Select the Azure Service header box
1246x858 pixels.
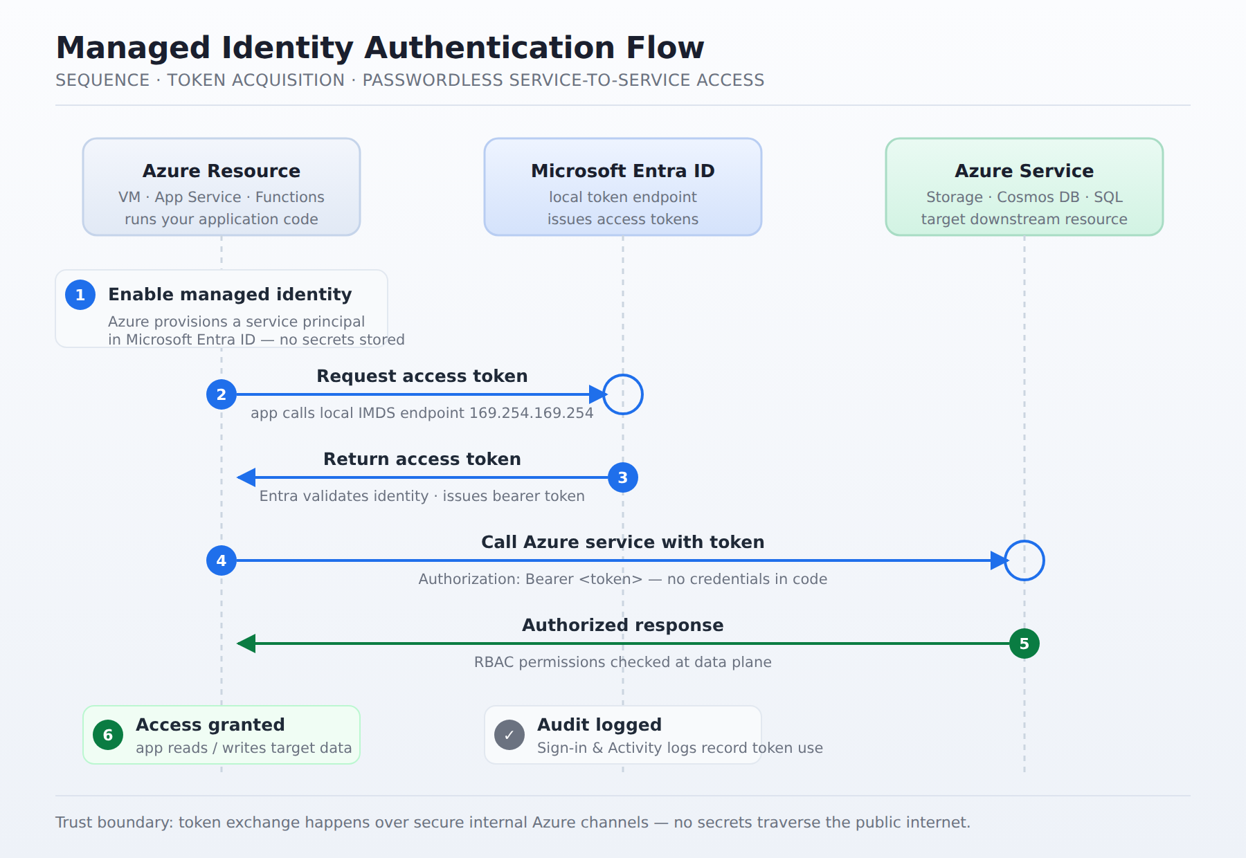point(1024,187)
